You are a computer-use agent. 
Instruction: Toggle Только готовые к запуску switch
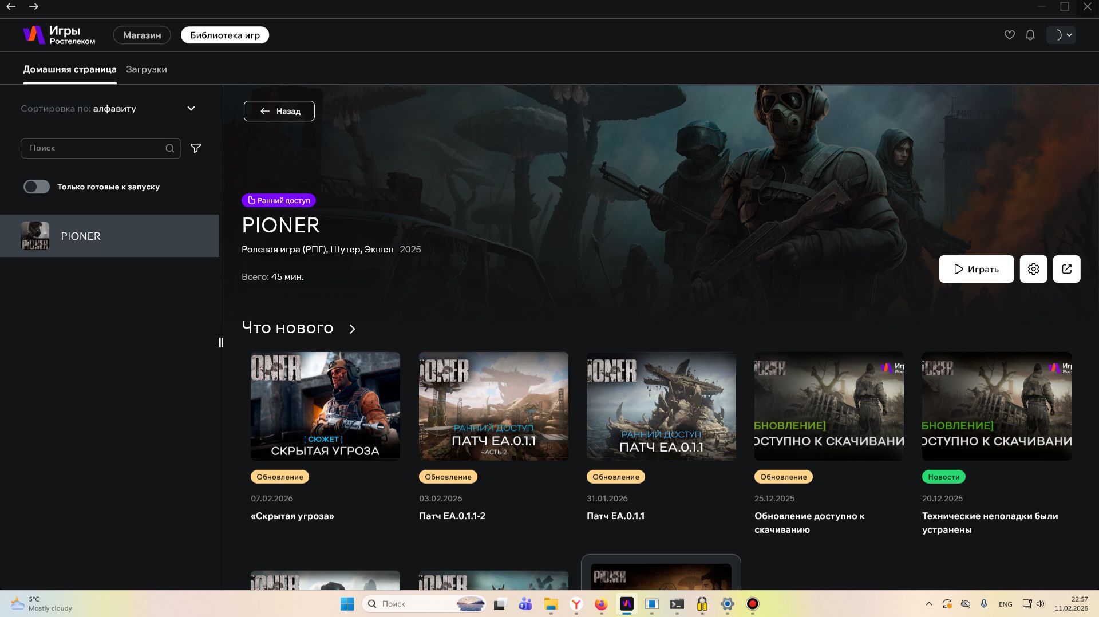pyautogui.click(x=37, y=187)
